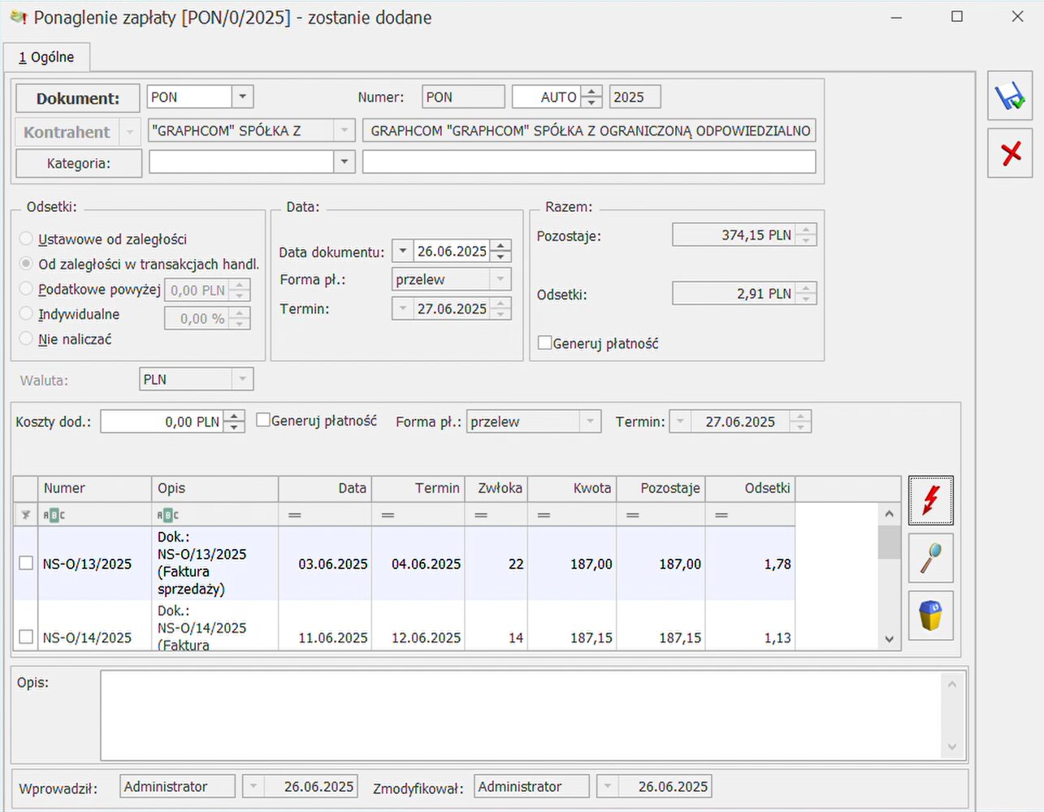Open the magnifying glass preview button

(x=930, y=558)
